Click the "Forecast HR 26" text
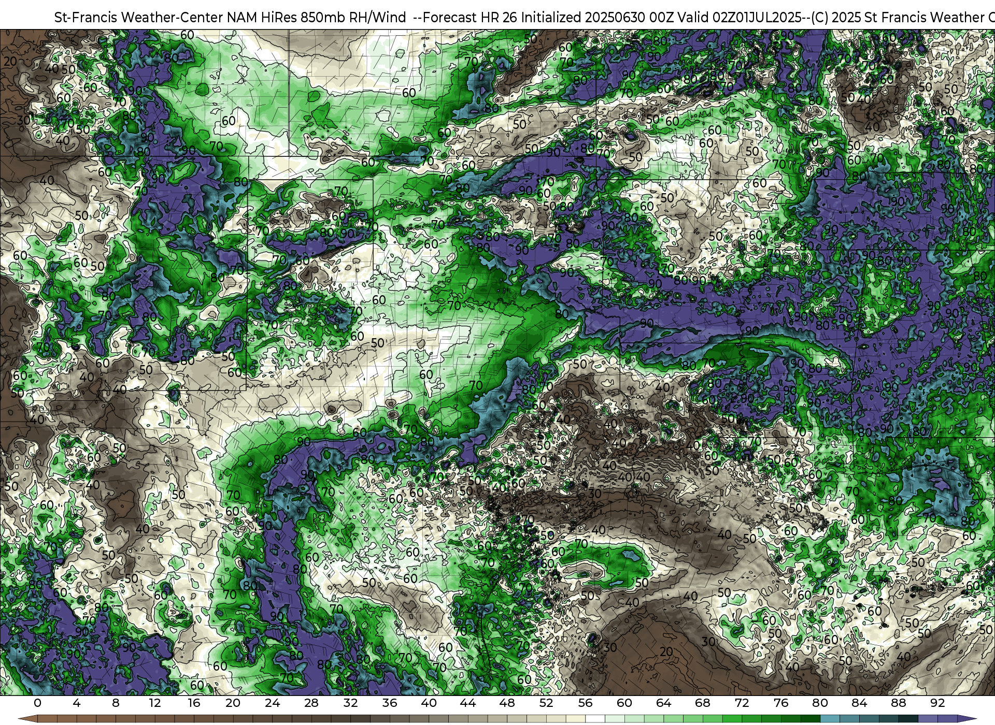This screenshot has width=995, height=725. coord(471,17)
